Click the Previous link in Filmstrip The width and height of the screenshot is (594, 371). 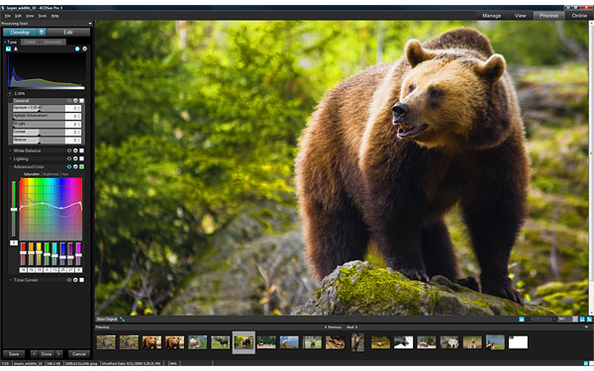click(x=333, y=327)
